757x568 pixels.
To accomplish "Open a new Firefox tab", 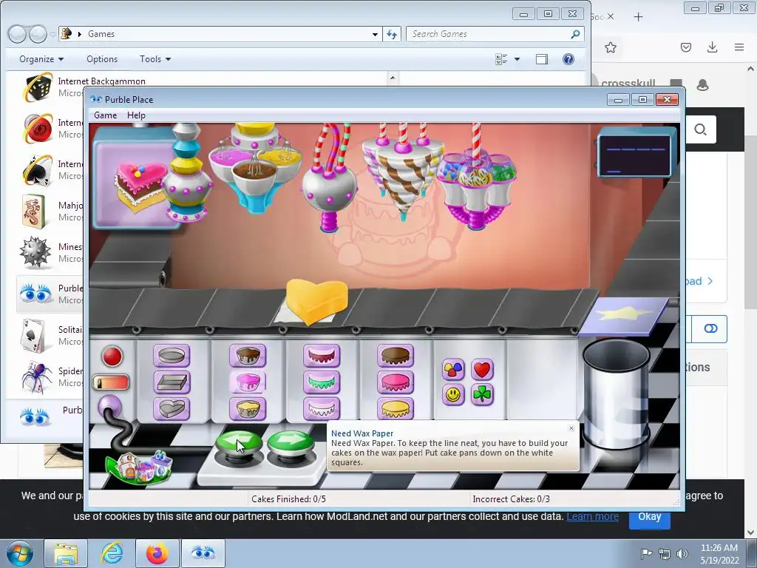I will [638, 17].
